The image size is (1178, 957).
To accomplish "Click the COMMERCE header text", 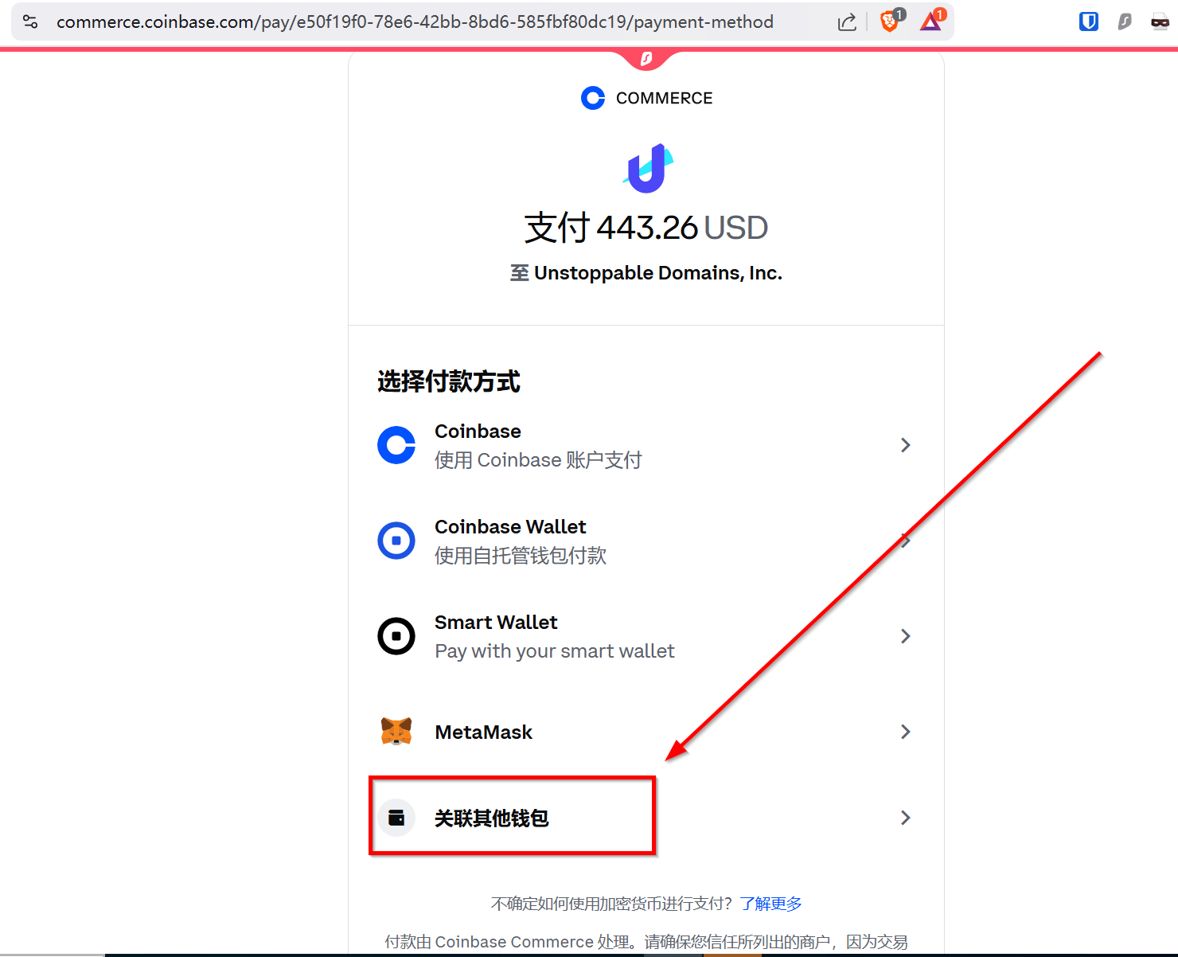I will click(x=665, y=98).
